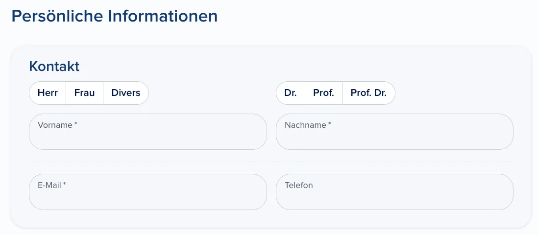
Task: Focus the Vorname input field
Action: [148, 132]
